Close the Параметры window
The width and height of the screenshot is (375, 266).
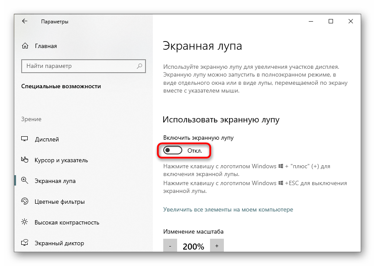coord(351,21)
